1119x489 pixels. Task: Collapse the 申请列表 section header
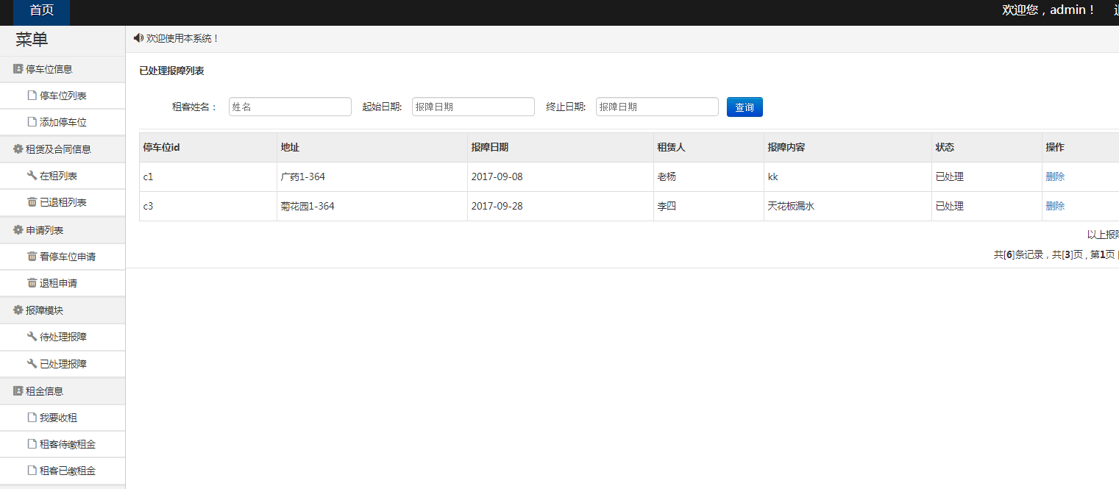pos(63,230)
